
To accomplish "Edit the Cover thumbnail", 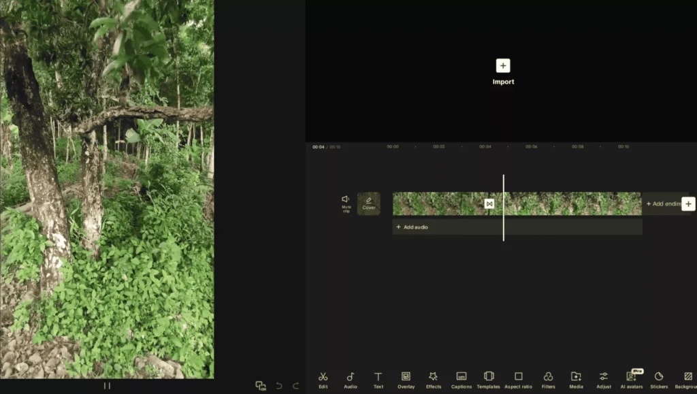I will tap(369, 203).
